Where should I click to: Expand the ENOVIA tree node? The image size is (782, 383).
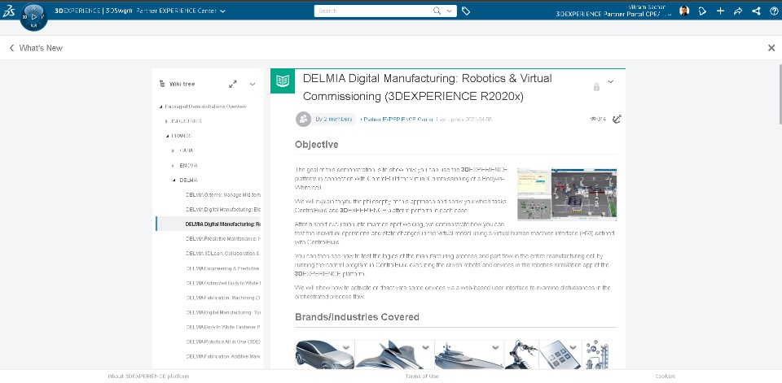[173, 165]
